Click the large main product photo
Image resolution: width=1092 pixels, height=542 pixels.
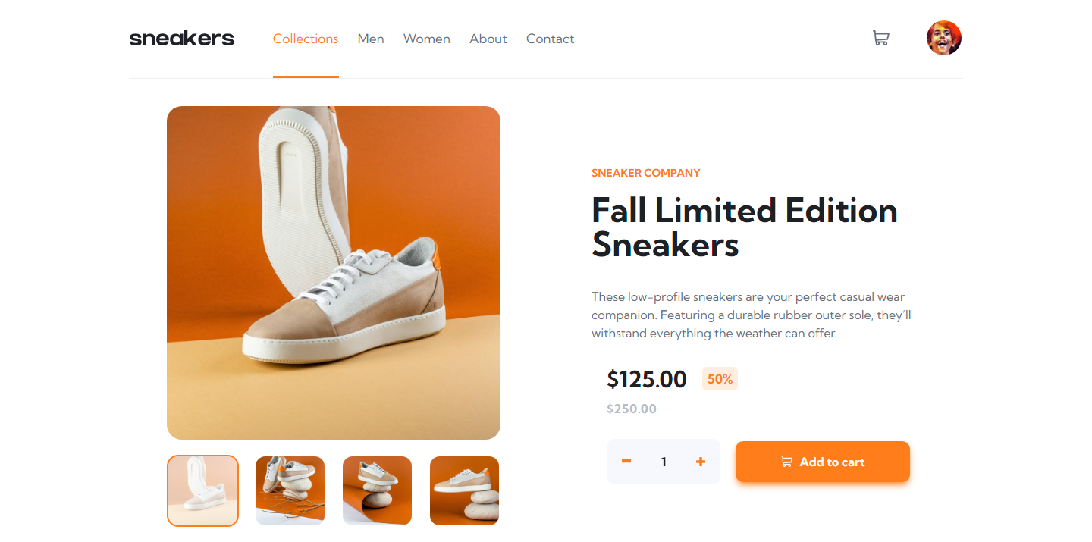click(333, 272)
